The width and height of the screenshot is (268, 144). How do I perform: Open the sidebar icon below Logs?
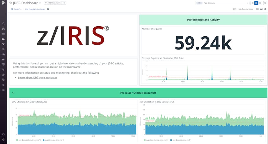coord(3,80)
